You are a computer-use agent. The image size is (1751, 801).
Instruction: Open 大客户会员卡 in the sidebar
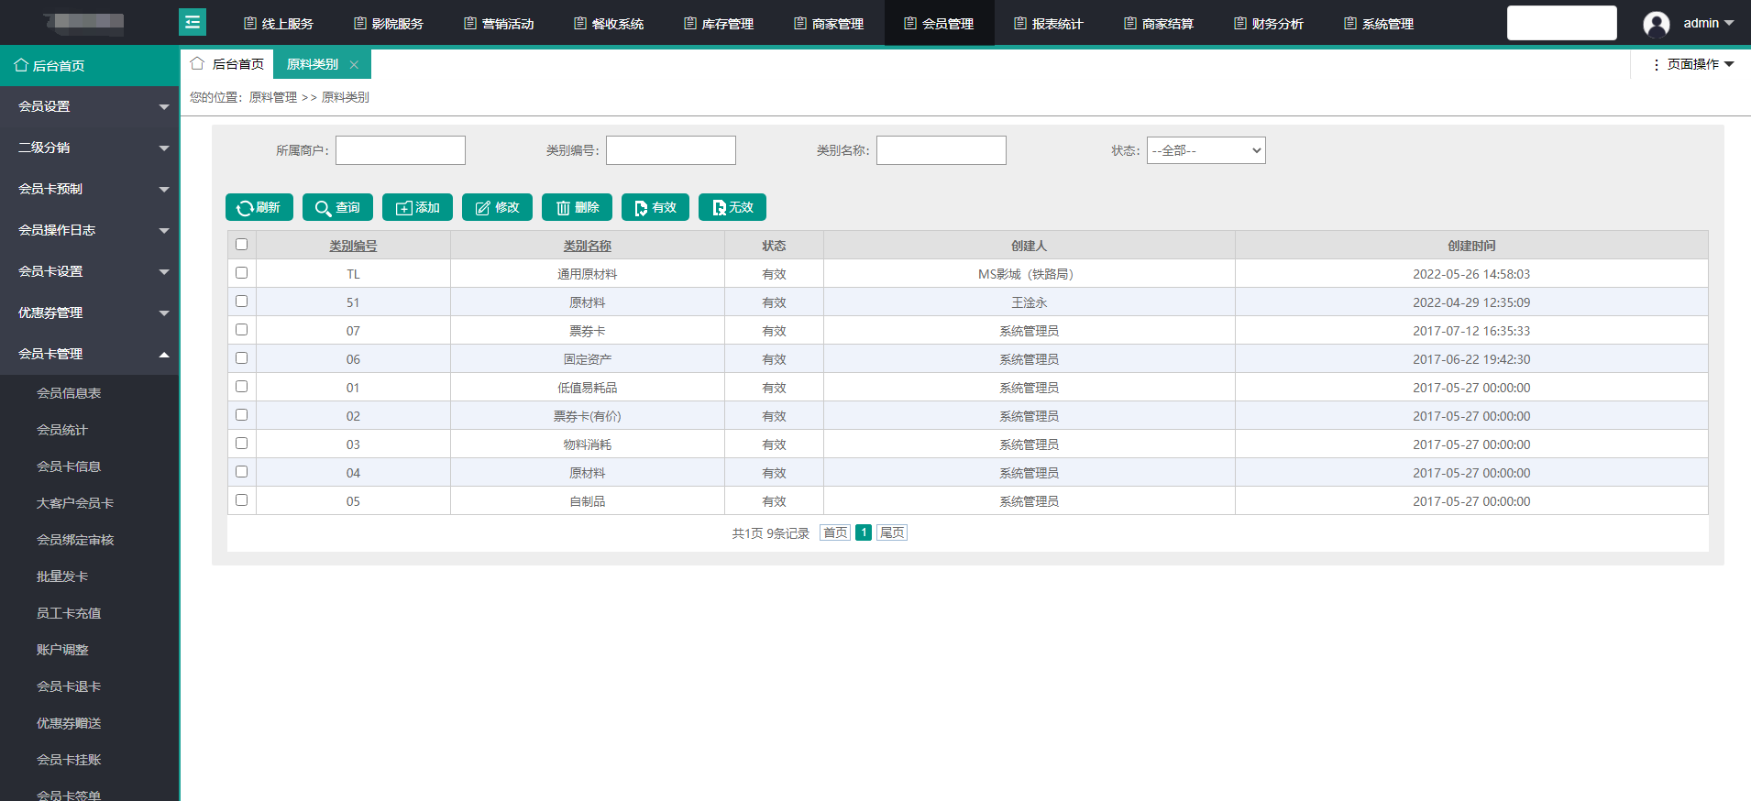pyautogui.click(x=75, y=503)
